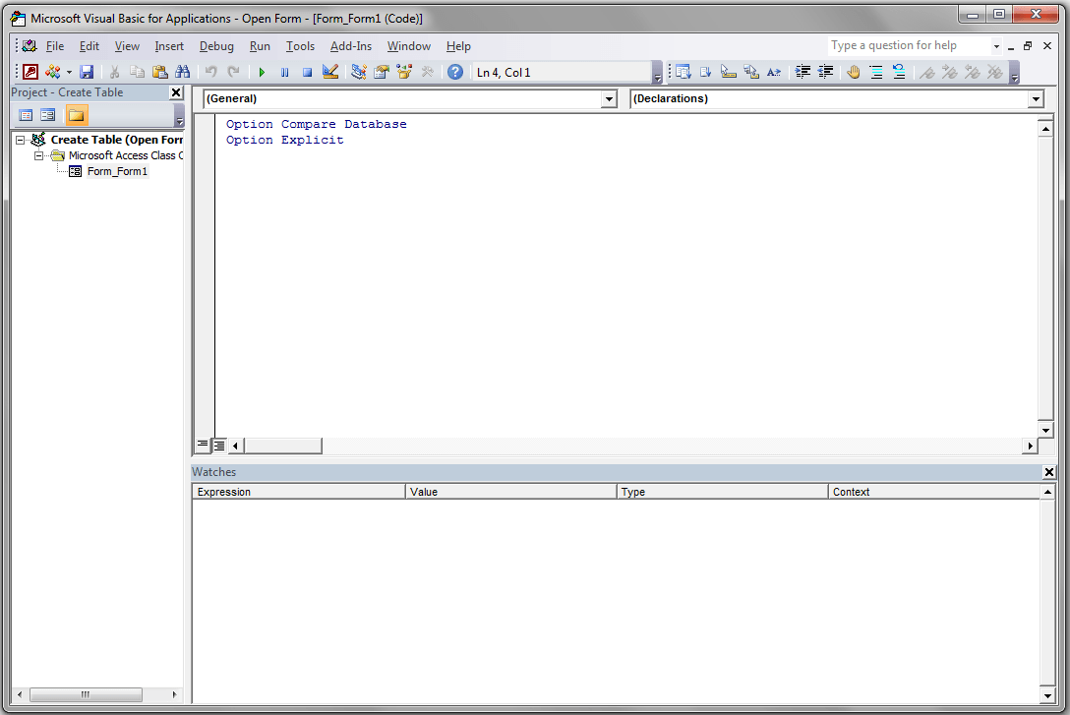Screen dimensions: 1070x715
Task: Open the (Declarations) procedure dropdown
Action: pos(1036,99)
